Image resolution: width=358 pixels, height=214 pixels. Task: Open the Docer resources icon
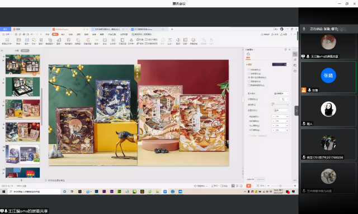pyautogui.click(x=68, y=41)
